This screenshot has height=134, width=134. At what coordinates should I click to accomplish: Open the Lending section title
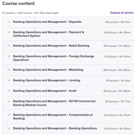47,80
